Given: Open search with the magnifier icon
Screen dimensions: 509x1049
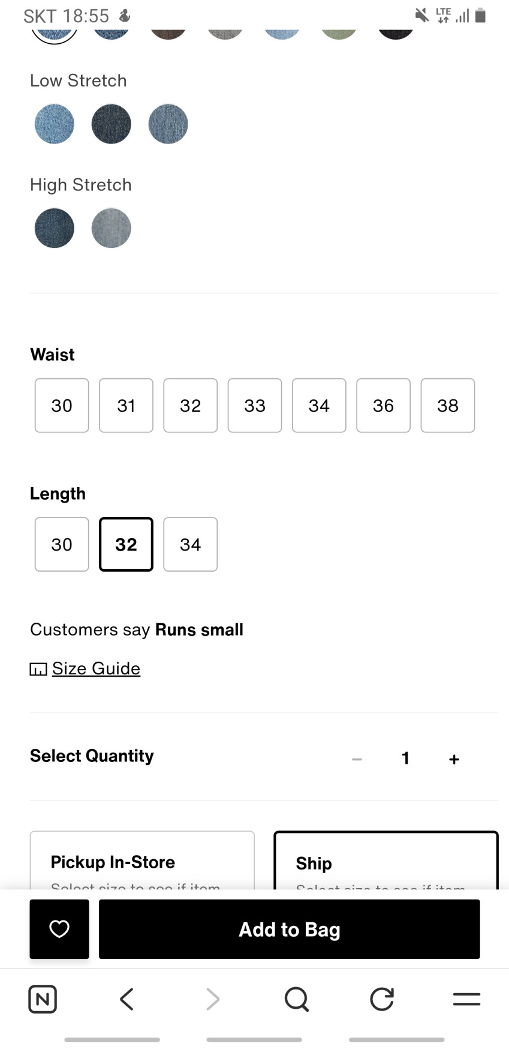Looking at the screenshot, I should [297, 999].
